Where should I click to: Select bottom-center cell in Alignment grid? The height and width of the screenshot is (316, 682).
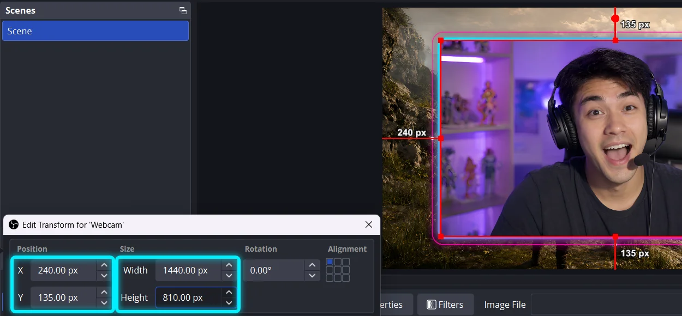338,278
